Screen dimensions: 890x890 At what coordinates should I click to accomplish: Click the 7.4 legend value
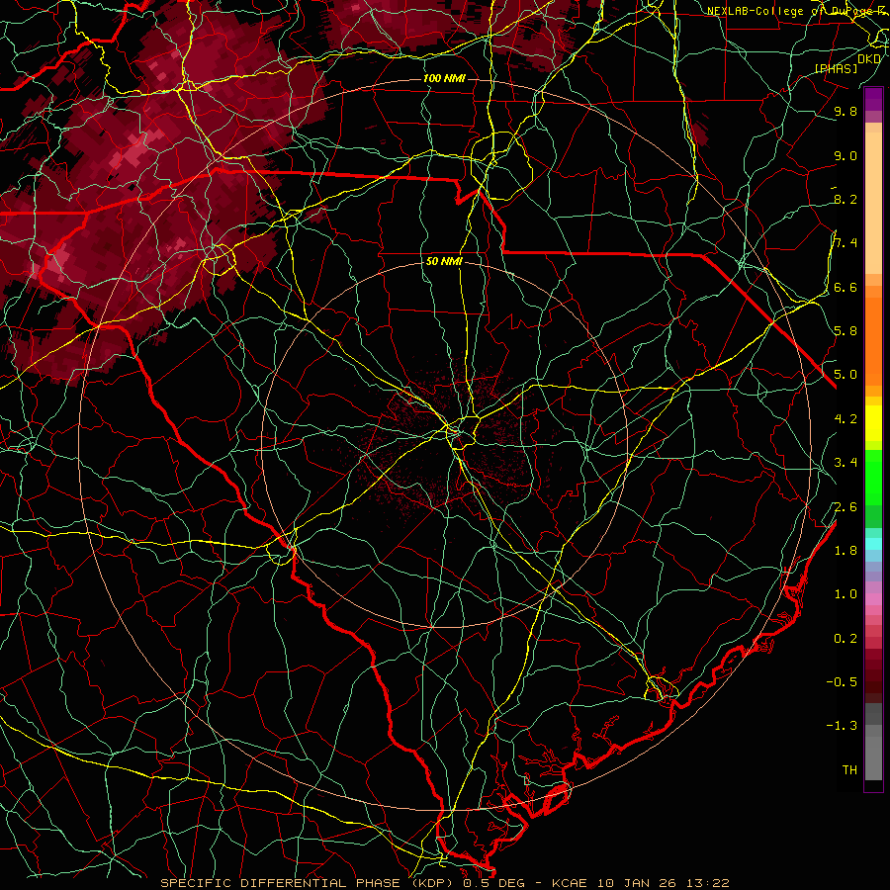(845, 243)
